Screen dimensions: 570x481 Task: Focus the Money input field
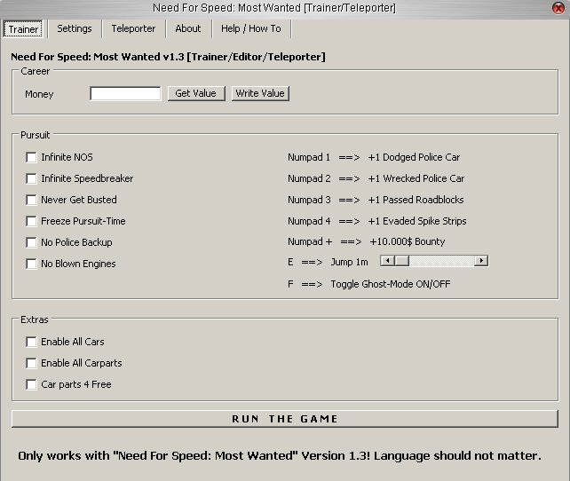125,93
